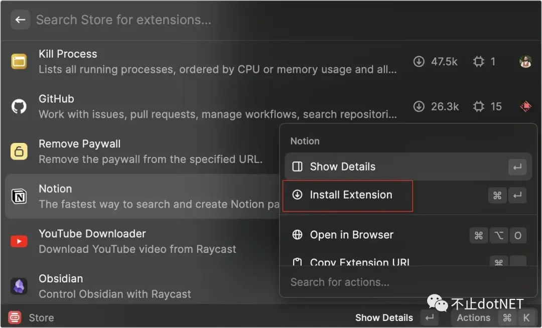Select the Remove Paywall lock icon

pos(19,151)
